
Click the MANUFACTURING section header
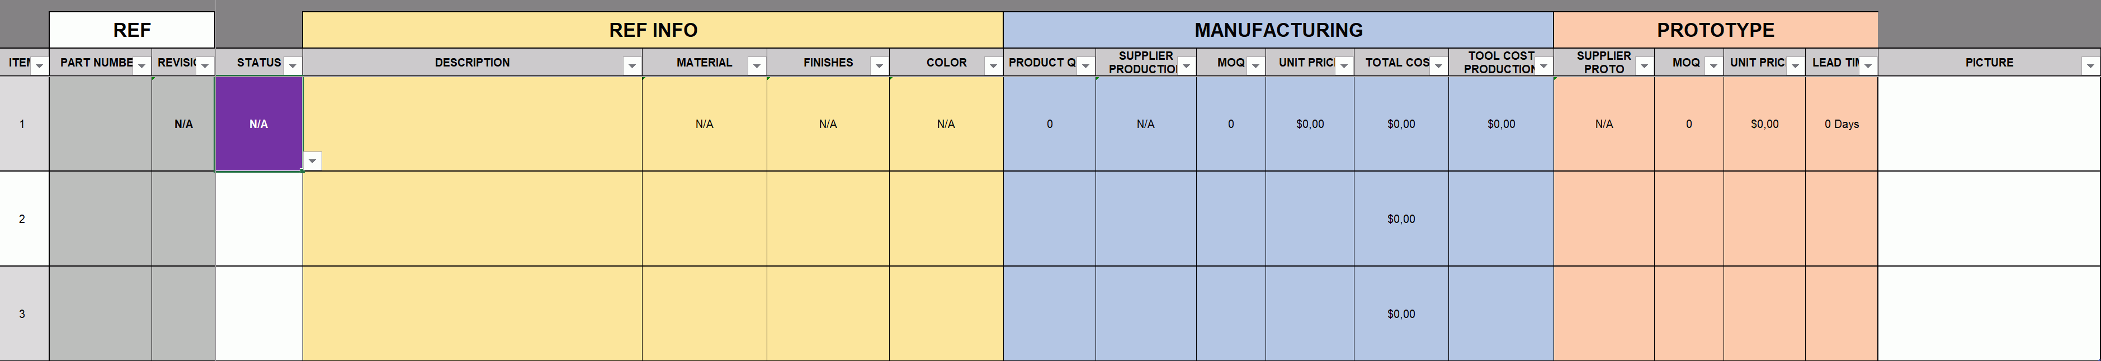coord(1278,30)
